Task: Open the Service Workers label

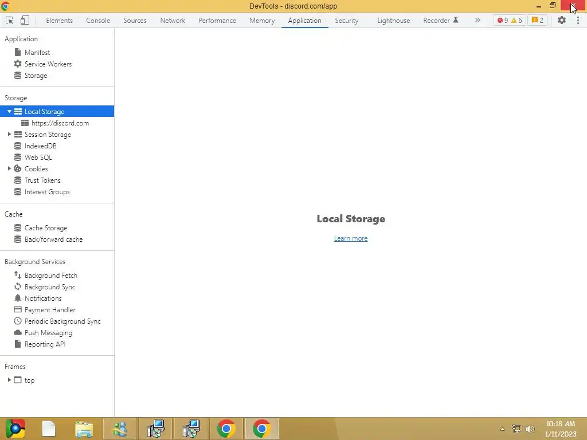Action: tap(48, 64)
